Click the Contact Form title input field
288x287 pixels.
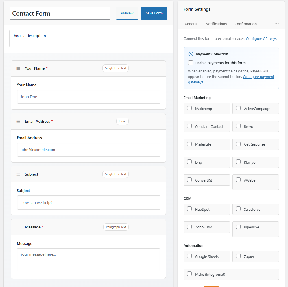point(60,13)
